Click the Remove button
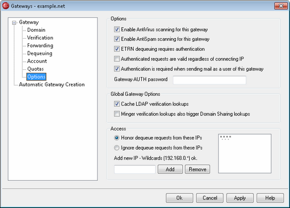The width and height of the screenshot is (290, 208). point(197,169)
